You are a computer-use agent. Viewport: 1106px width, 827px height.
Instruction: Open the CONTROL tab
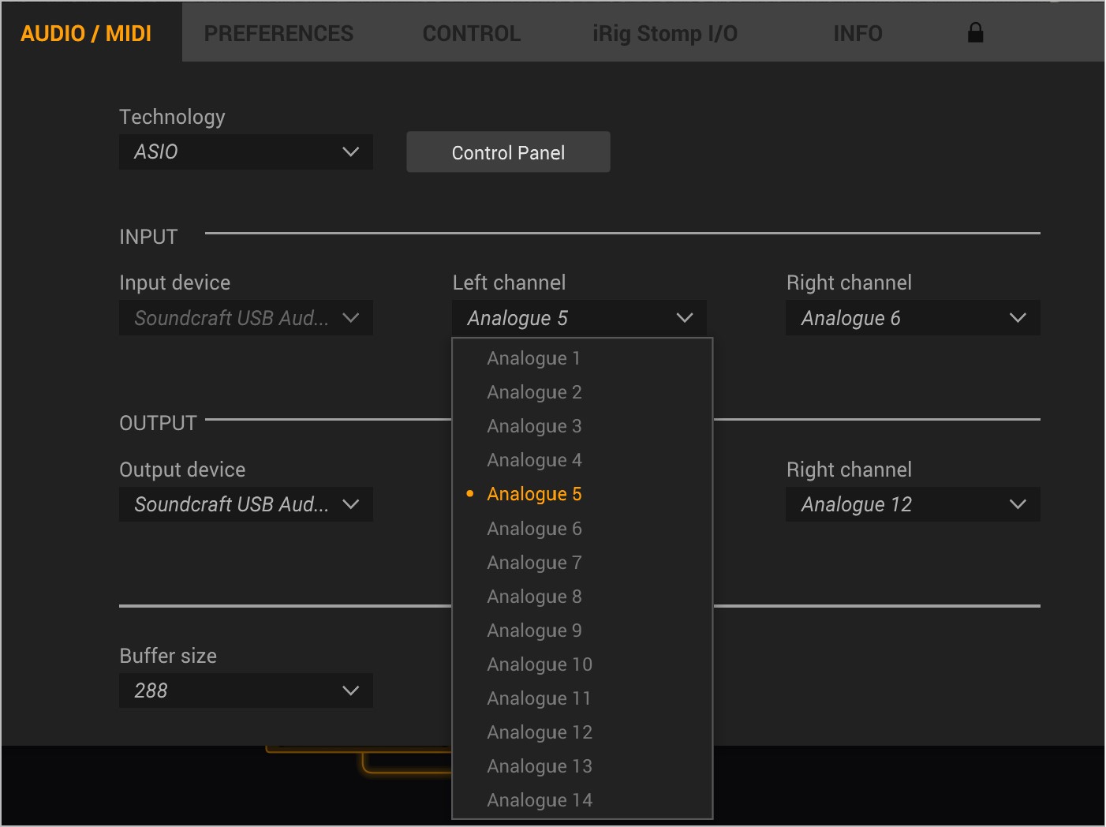(x=471, y=34)
